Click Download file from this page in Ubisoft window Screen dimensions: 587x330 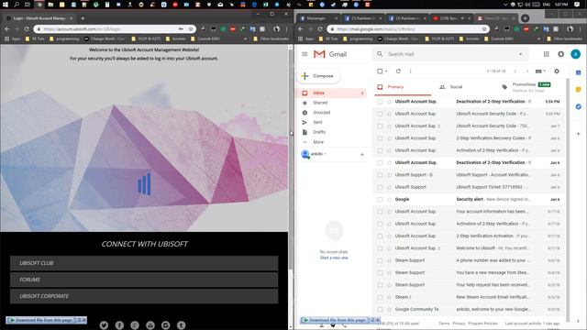pos(43,320)
